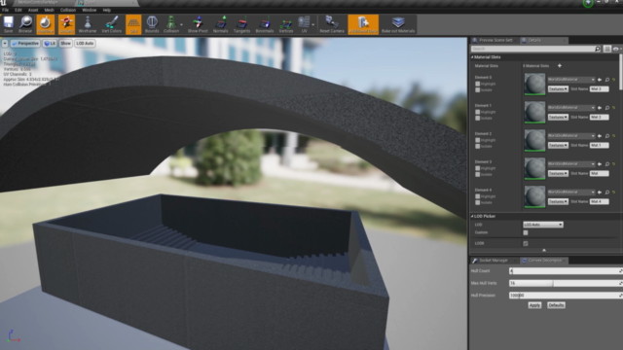Click the Collision toolbar icon
The image size is (623, 350).
point(171,24)
